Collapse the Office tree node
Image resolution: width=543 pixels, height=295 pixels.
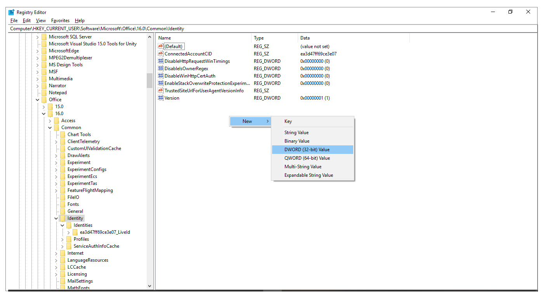point(38,100)
